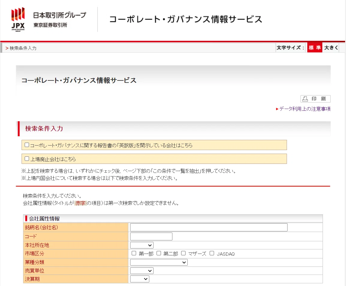Image resolution: width=346 pixels, height=286 pixels.
Task: Open データ利用上の注意事項 link
Action: point(305,109)
